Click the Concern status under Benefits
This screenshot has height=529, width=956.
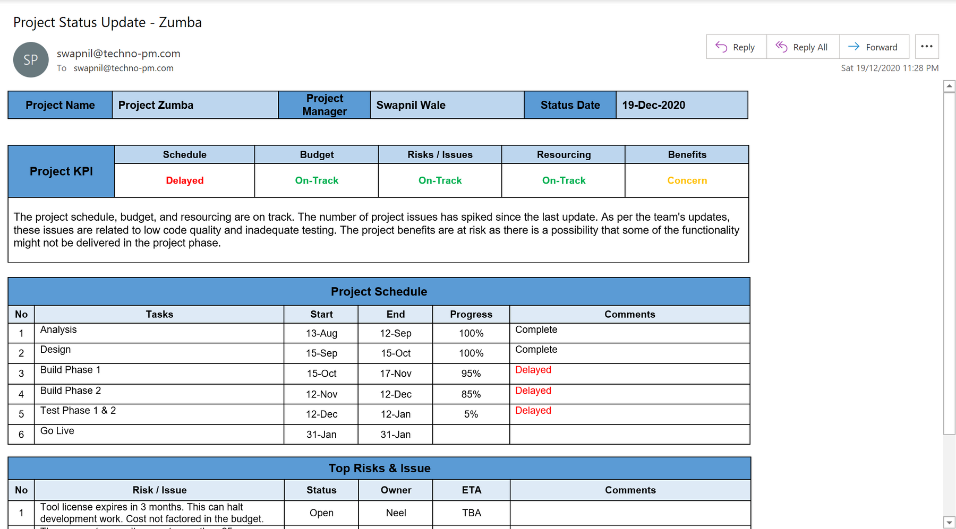(x=687, y=180)
